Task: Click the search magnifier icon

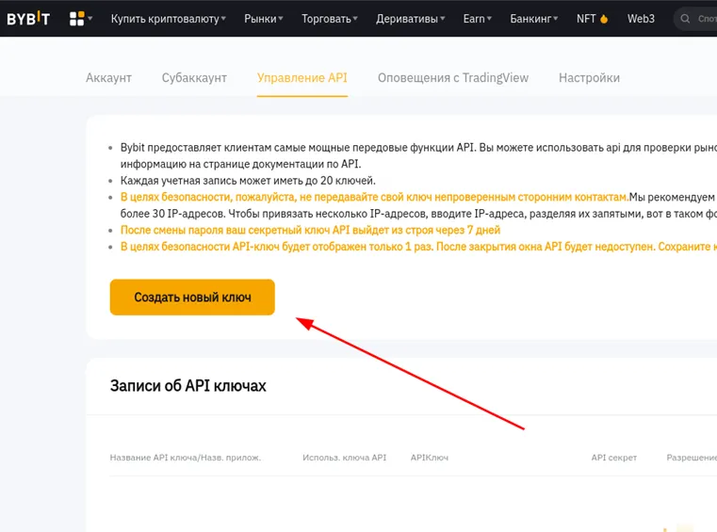Action: (x=686, y=19)
